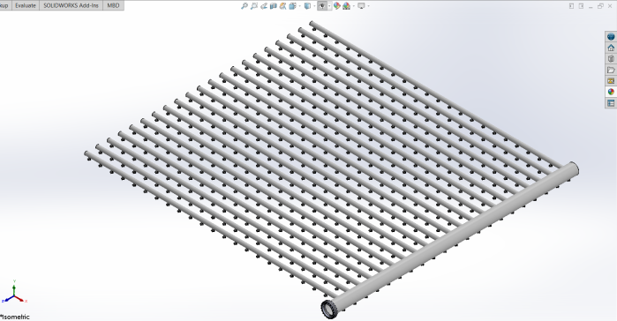Restore down the document window
Image resolution: width=617 pixels, height=321 pixels.
(600, 5)
